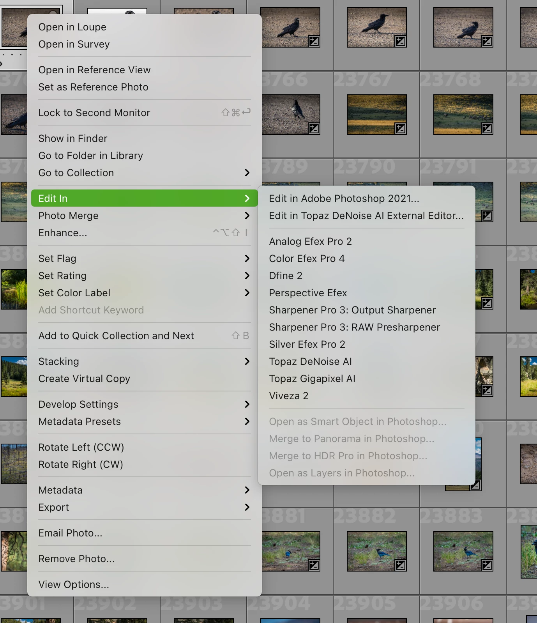The width and height of the screenshot is (537, 623).
Task: Expand Set Flag submenu
Action: click(x=145, y=258)
